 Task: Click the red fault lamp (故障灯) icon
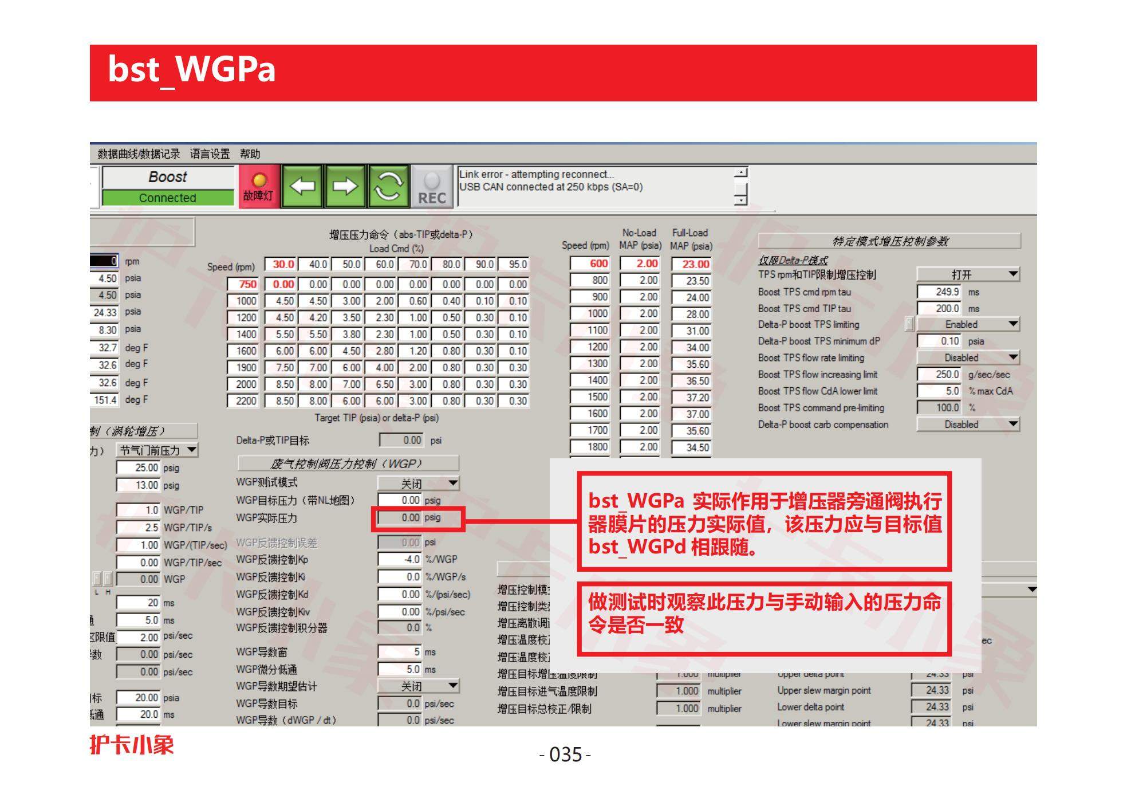(x=259, y=186)
